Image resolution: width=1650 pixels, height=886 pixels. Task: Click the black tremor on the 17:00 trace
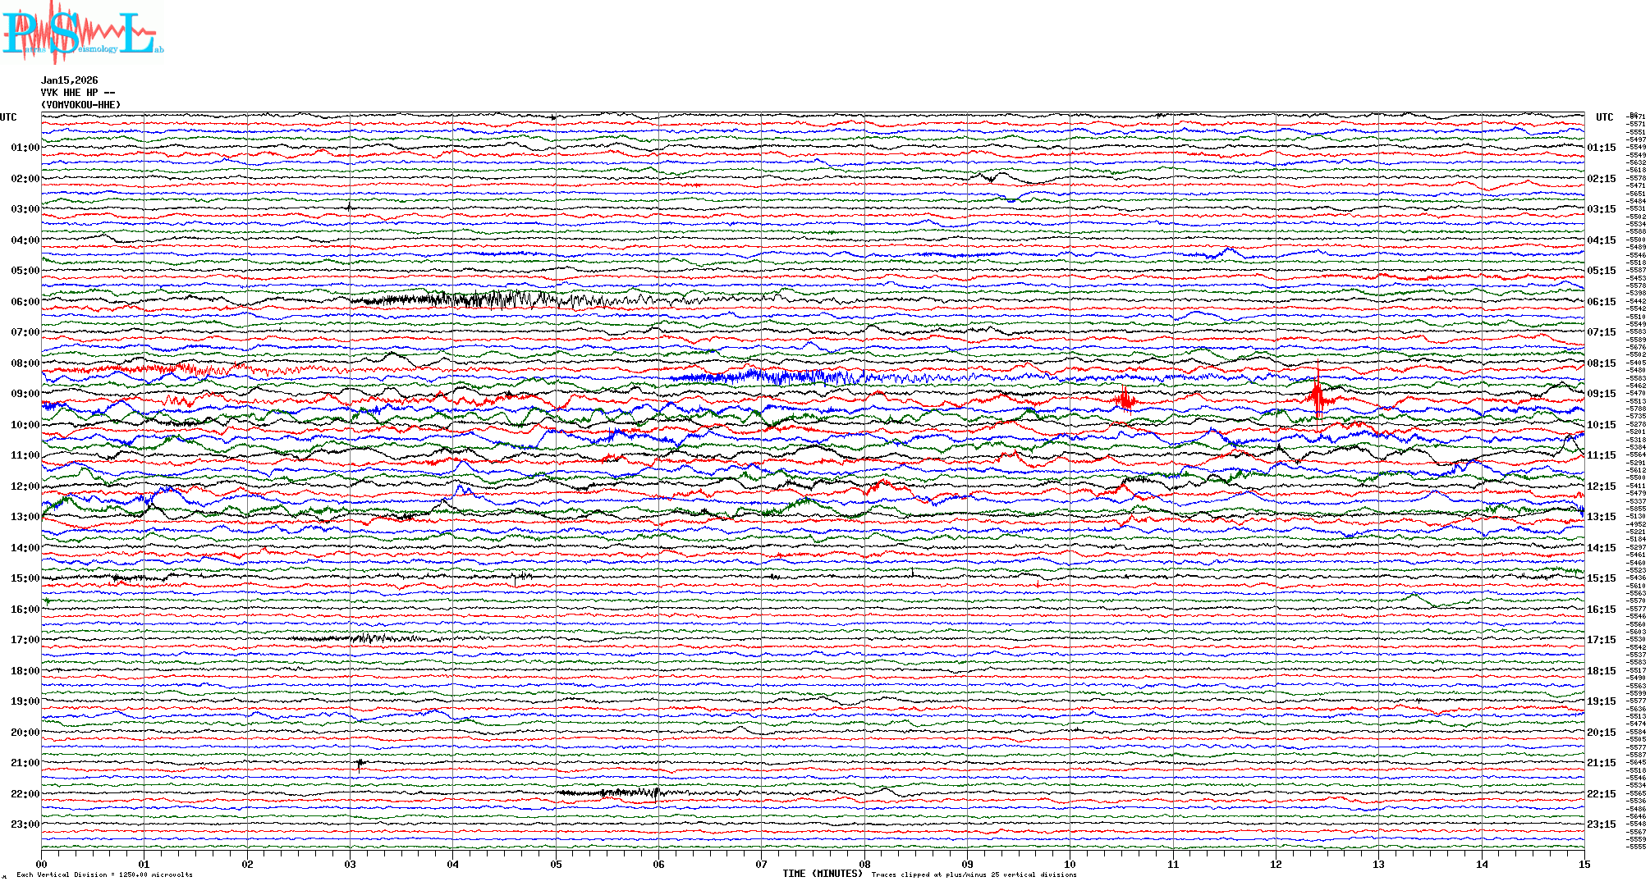pos(369,638)
